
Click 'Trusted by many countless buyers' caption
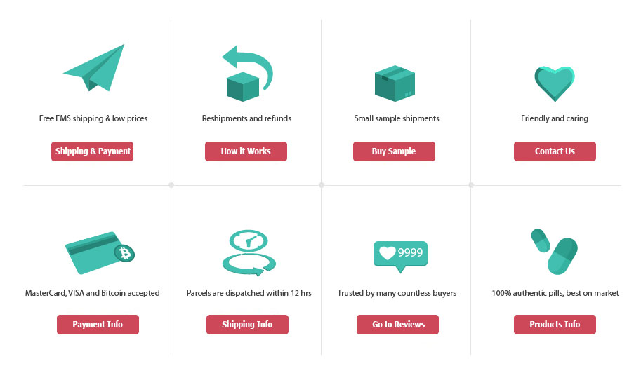pyautogui.click(x=397, y=293)
